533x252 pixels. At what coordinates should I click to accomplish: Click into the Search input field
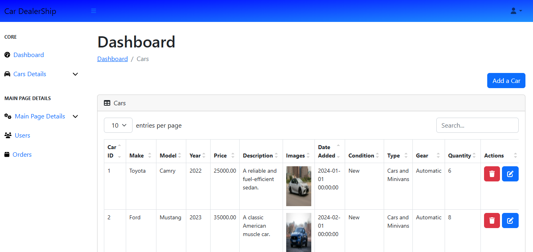(x=477, y=125)
